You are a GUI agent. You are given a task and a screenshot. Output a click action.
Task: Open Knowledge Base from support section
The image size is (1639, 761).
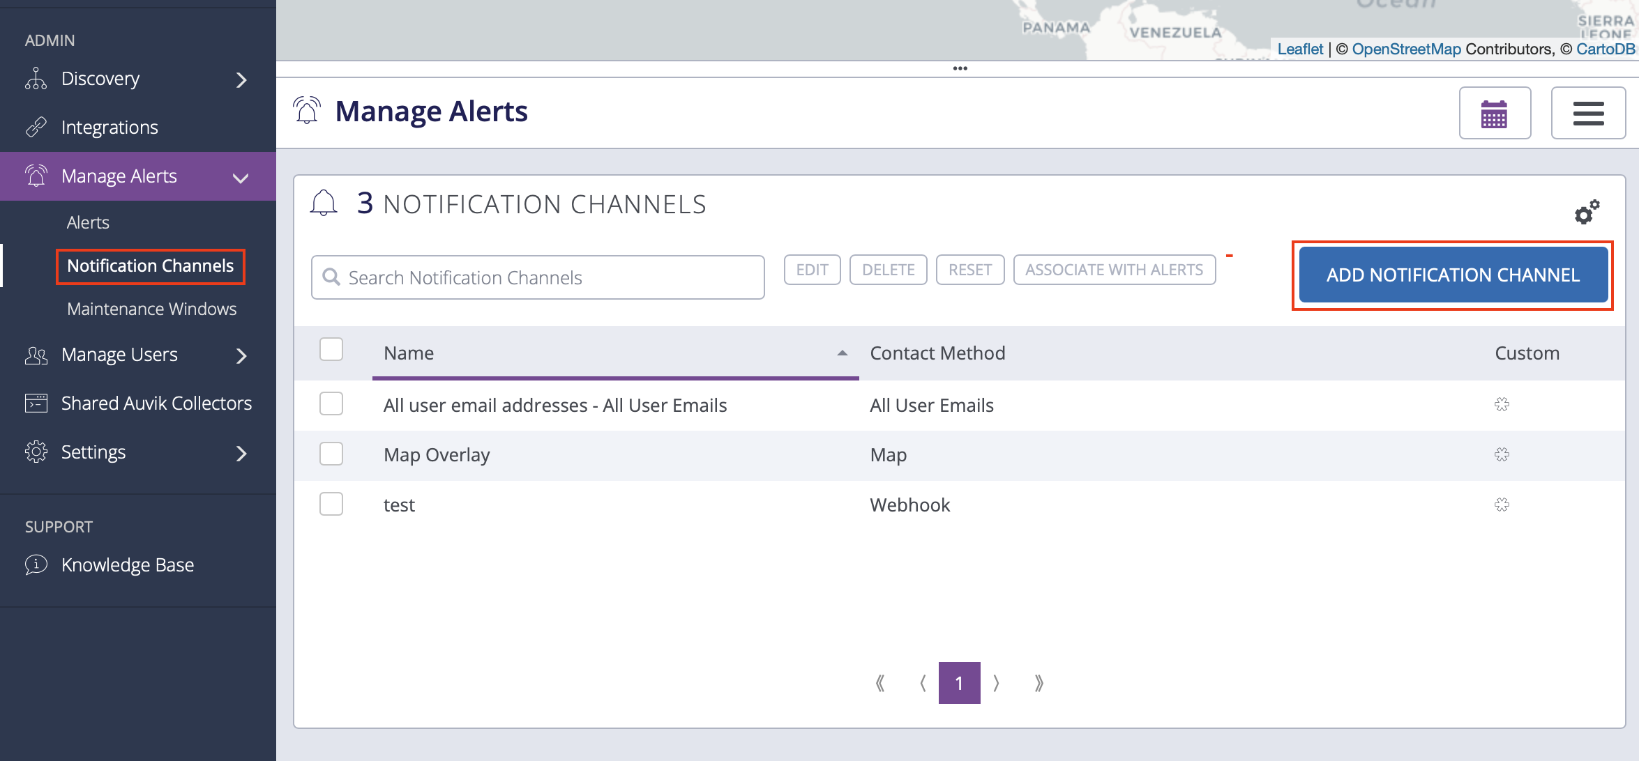[x=127, y=564]
